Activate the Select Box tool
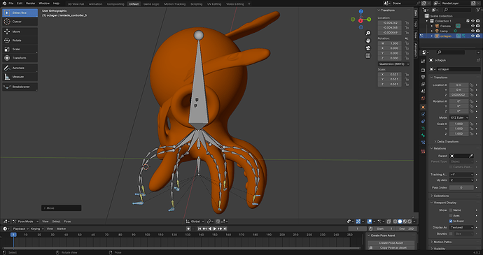Image resolution: width=483 pixels, height=255 pixels. 20,13
